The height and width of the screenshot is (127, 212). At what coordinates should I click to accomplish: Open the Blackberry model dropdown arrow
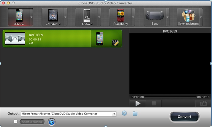click(x=133, y=17)
